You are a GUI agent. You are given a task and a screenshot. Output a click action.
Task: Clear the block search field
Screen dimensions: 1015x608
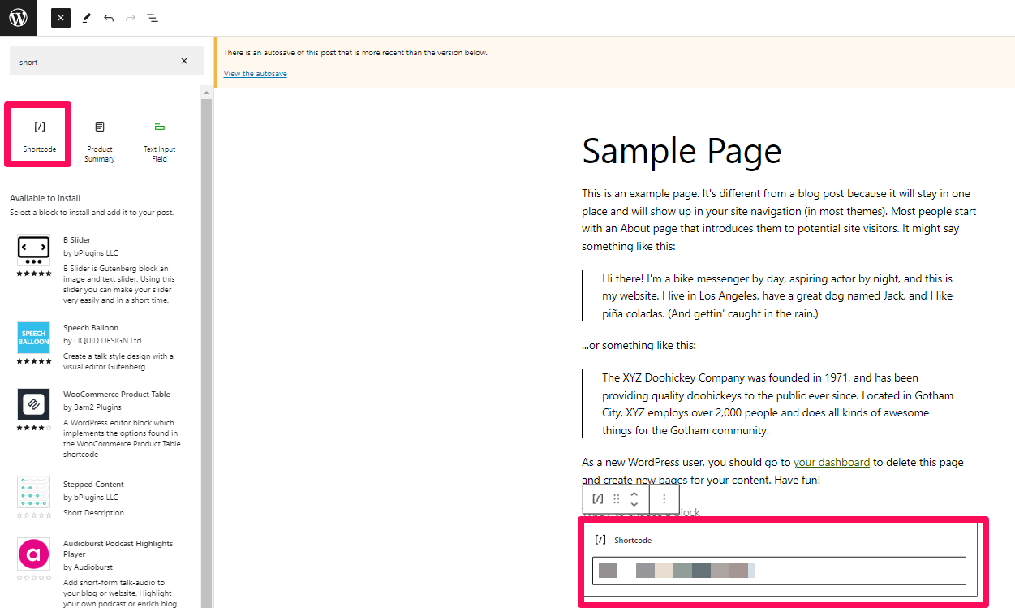[x=184, y=61]
